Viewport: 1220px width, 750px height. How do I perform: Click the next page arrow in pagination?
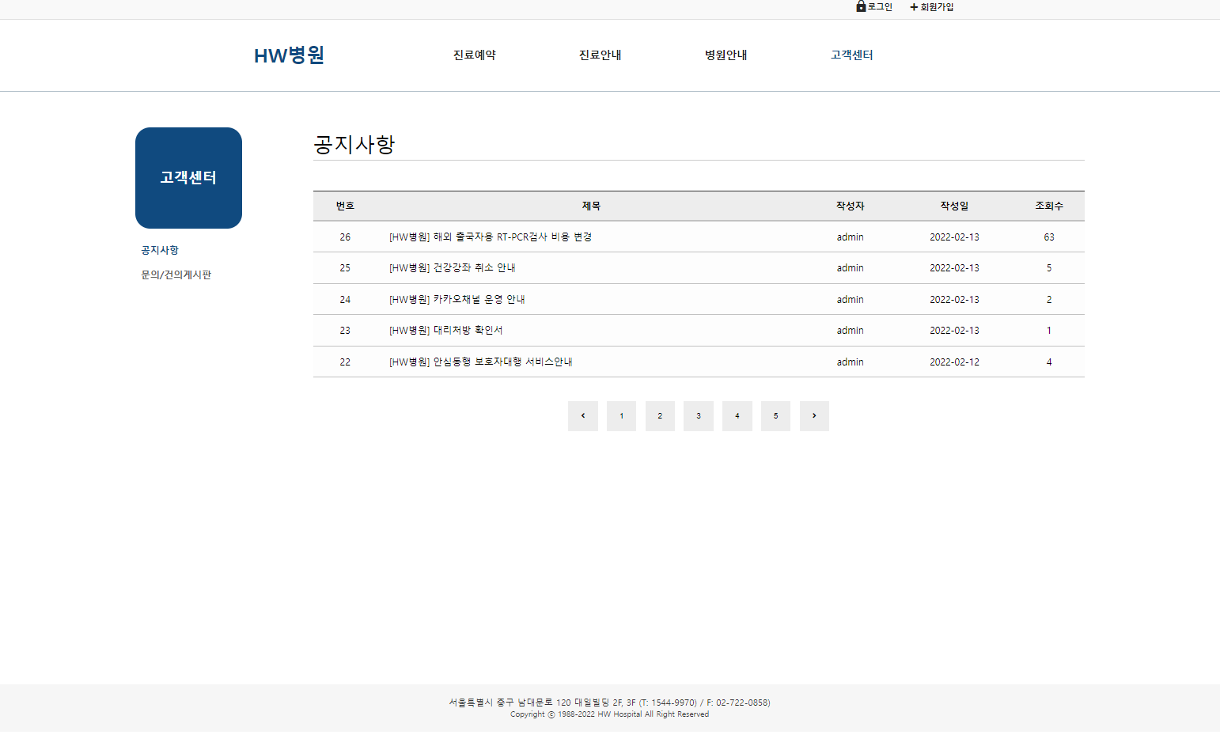[x=814, y=415]
